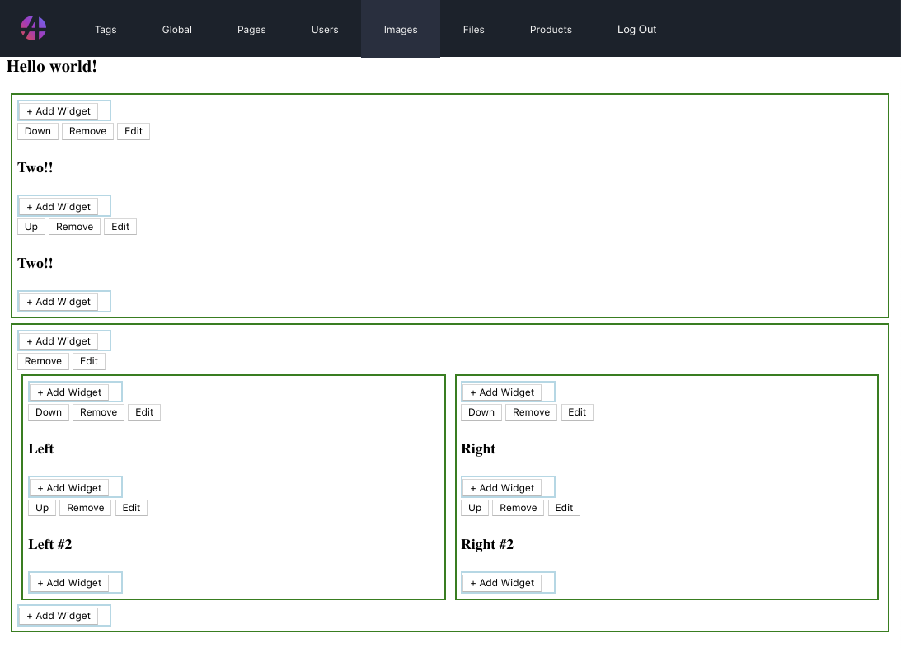Move the Left widget Down
Image resolution: width=901 pixels, height=648 pixels.
pyautogui.click(x=49, y=412)
